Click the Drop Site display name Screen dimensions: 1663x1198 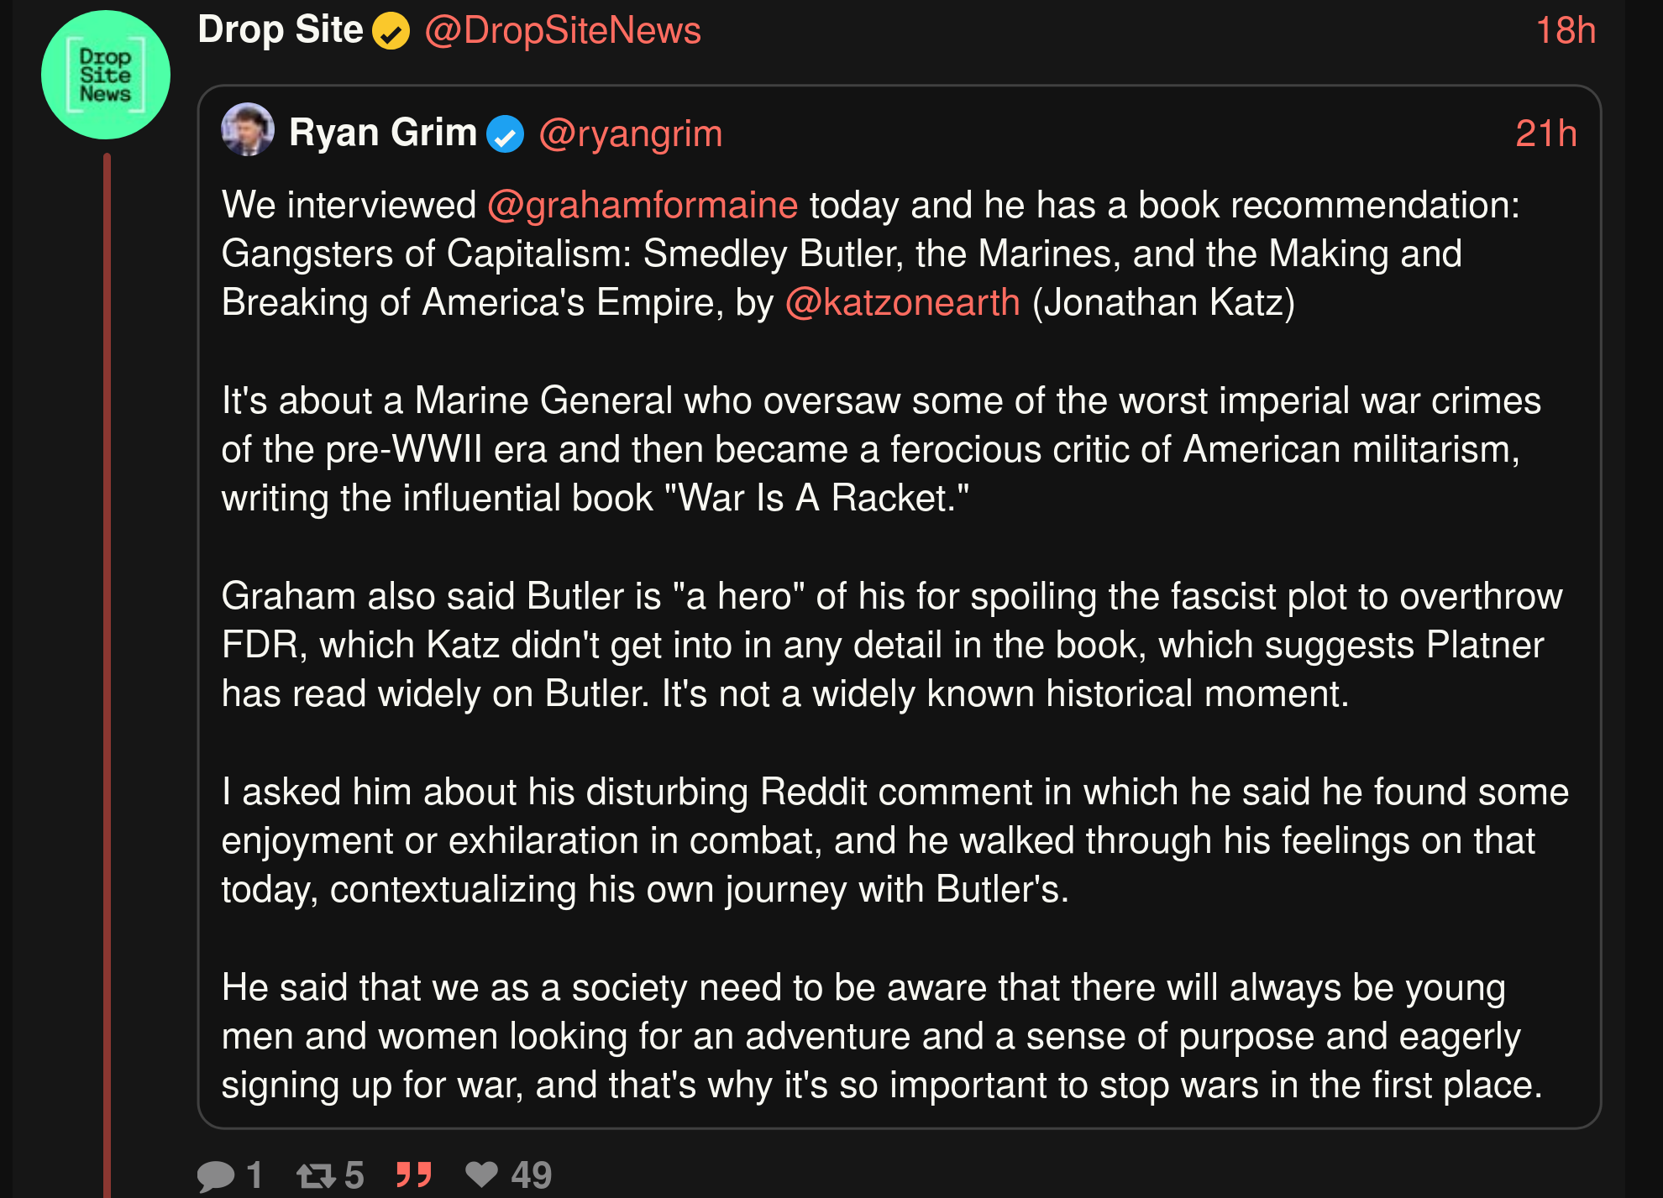281,30
